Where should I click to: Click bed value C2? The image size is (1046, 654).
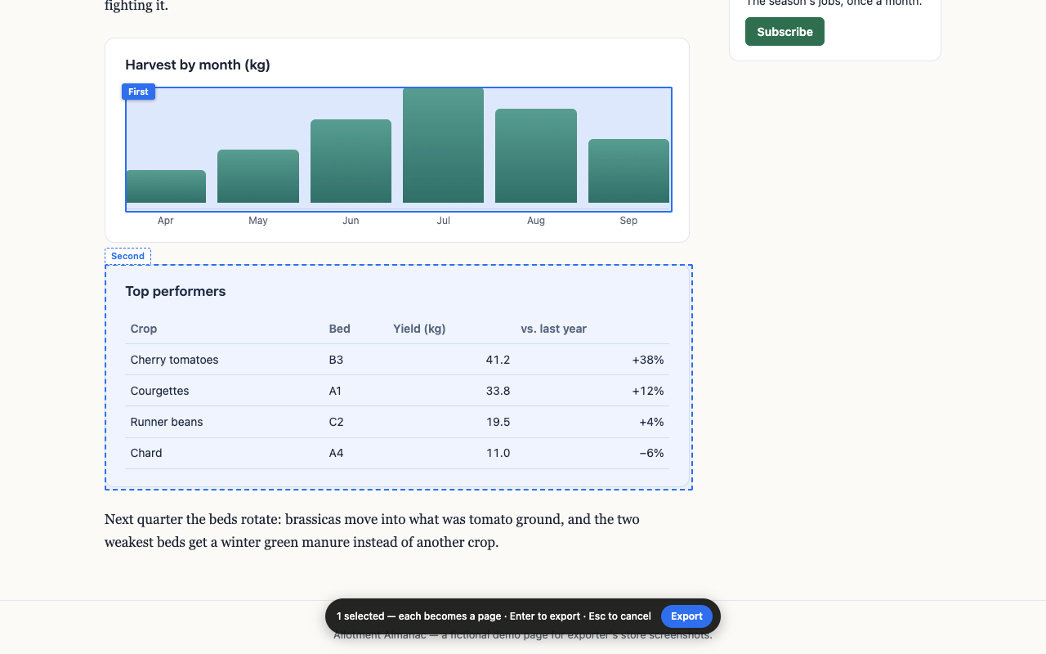(336, 422)
